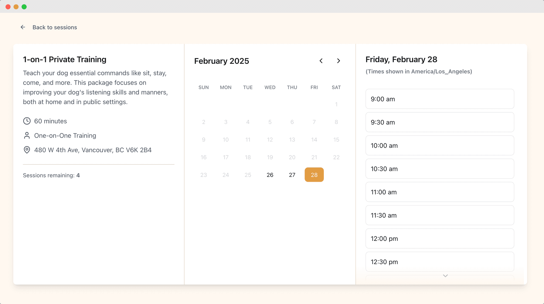Click the clock icon beside 60 minutes
Viewport: 544px width, 304px height.
coord(27,121)
